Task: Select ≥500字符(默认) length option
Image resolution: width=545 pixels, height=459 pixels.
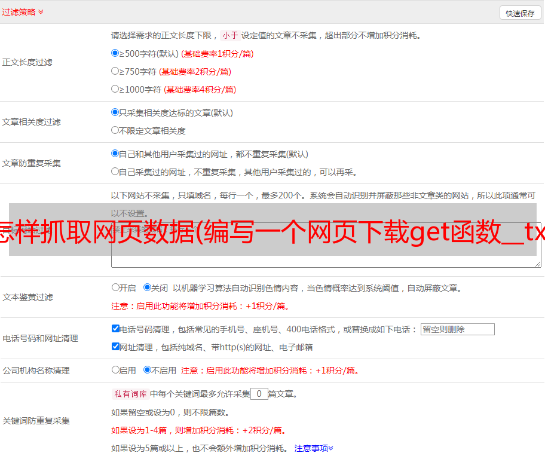Action: [x=115, y=53]
